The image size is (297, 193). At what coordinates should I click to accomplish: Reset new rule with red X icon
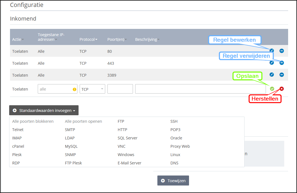point(281,89)
